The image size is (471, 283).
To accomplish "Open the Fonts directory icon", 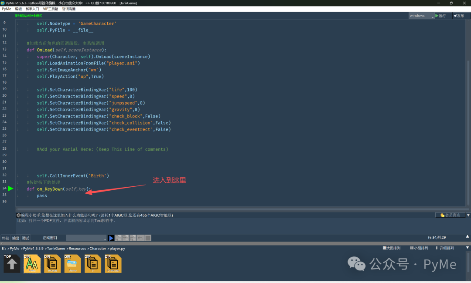I will click(32, 263).
